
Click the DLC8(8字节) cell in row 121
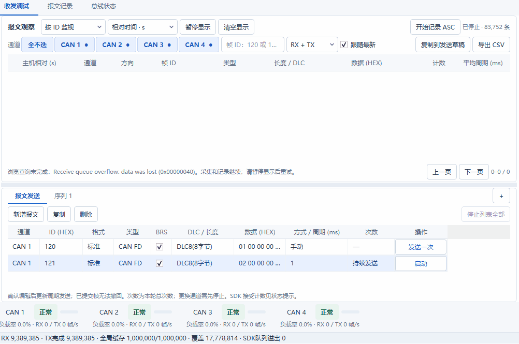click(x=203, y=263)
